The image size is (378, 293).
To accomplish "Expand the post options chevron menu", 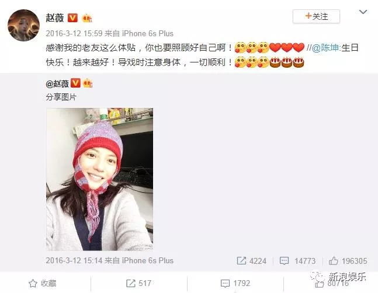I will point(363,12).
